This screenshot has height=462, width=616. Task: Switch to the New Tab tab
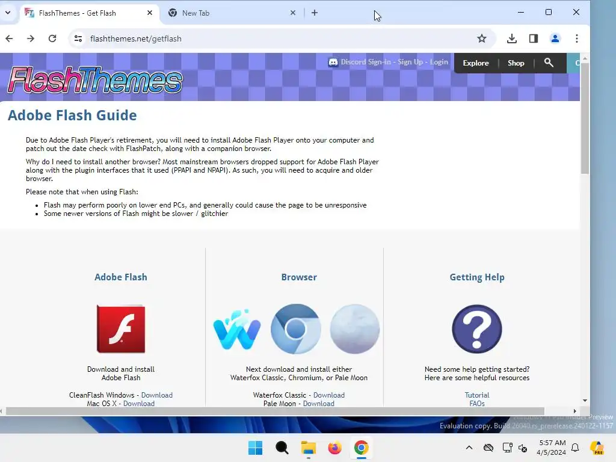[x=232, y=13]
